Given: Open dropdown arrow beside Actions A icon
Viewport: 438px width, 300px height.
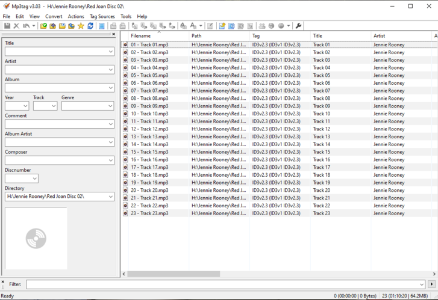Looking at the screenshot, I should pyautogui.click(x=201, y=26).
